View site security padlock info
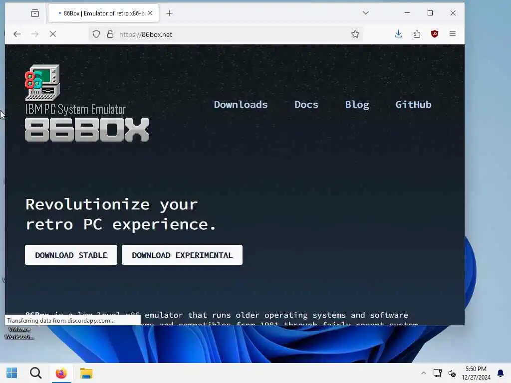Screen dimensions: 511x383 click(110, 34)
